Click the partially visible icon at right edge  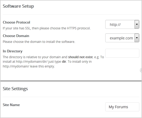point(141,70)
